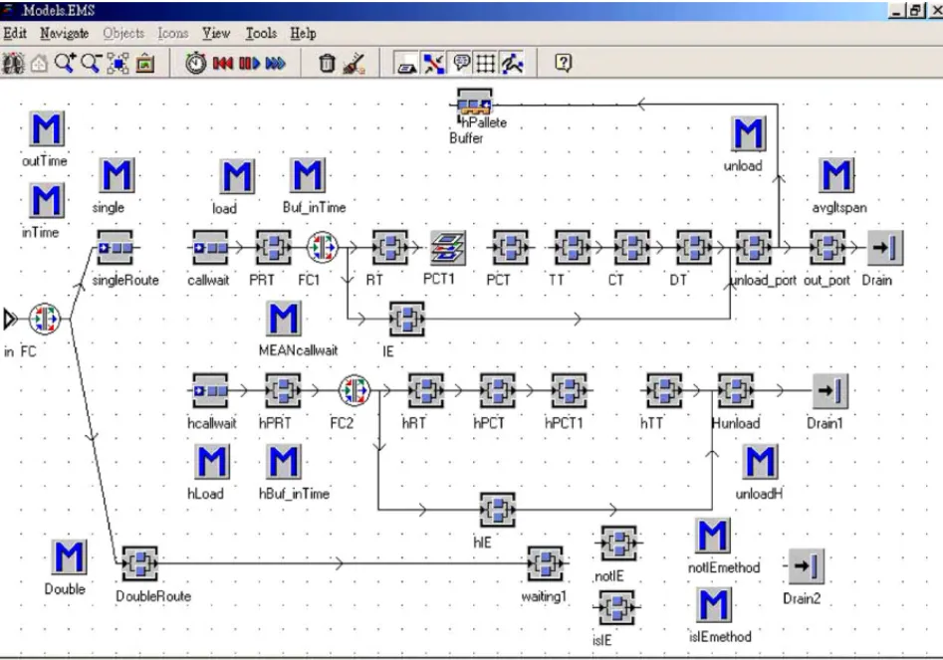Select the inTime method object
The image size is (943, 660).
47,200
